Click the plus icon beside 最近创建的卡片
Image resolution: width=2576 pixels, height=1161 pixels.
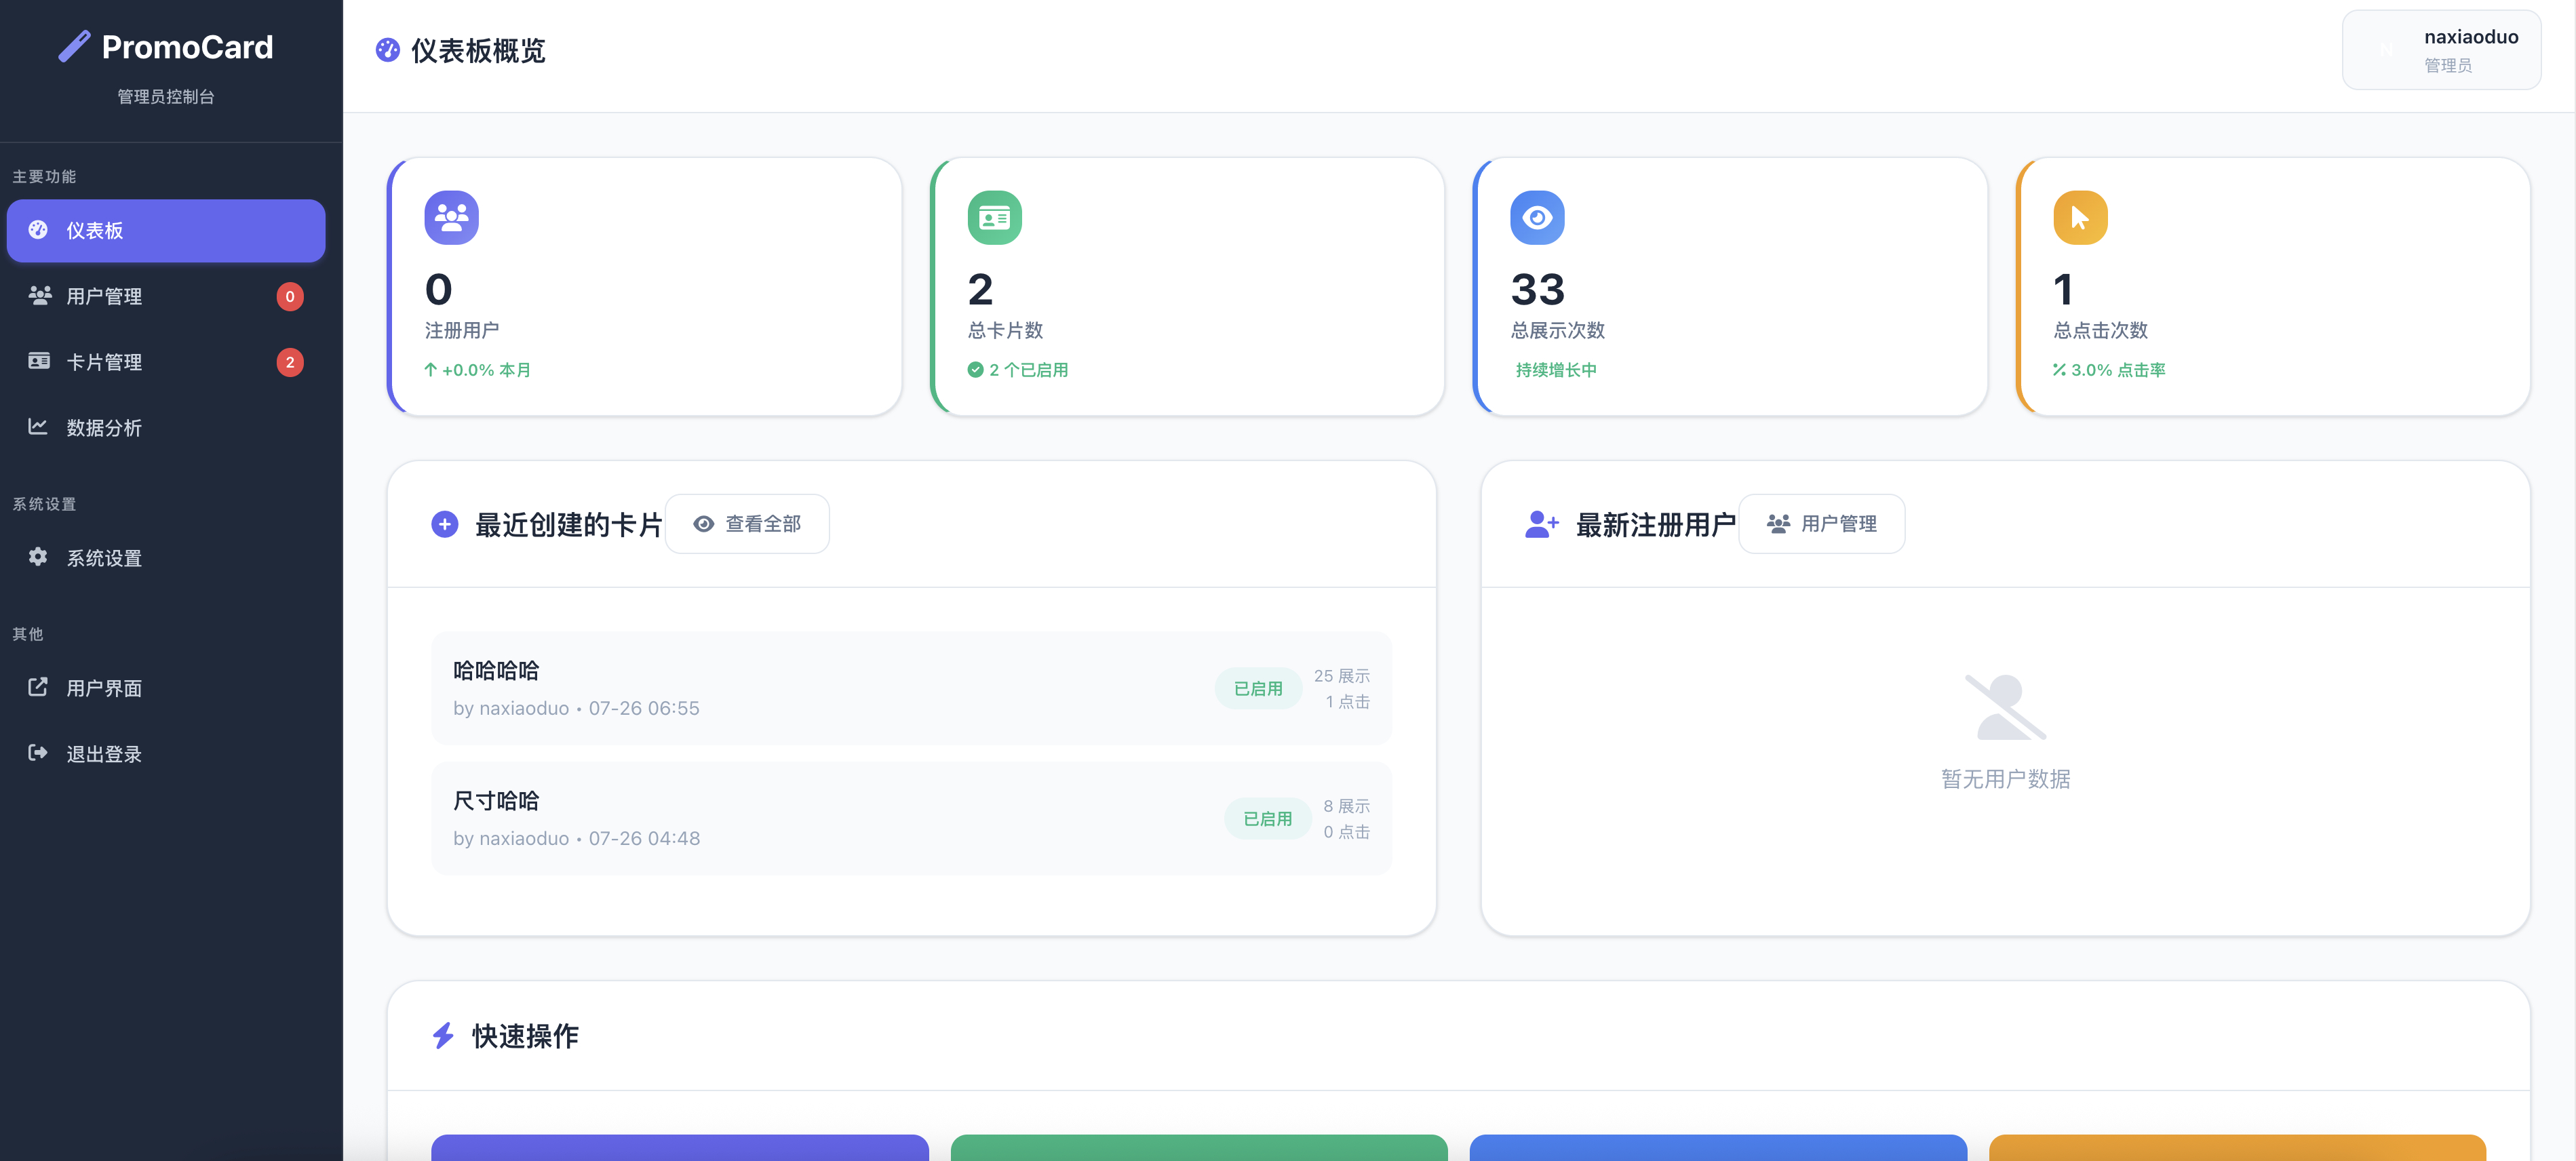444,524
